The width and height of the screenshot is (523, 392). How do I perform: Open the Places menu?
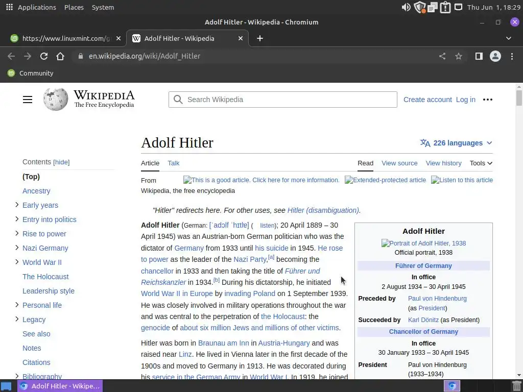[x=74, y=7]
